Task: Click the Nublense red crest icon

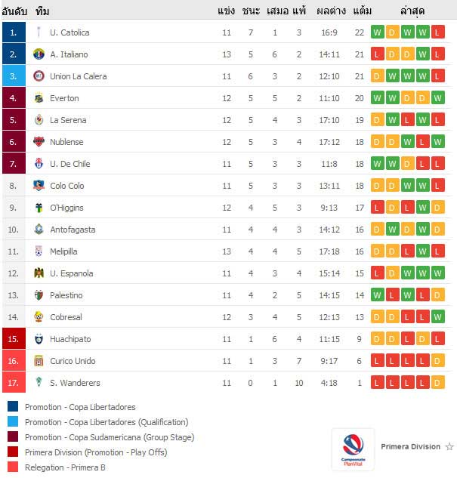Action: point(39,142)
